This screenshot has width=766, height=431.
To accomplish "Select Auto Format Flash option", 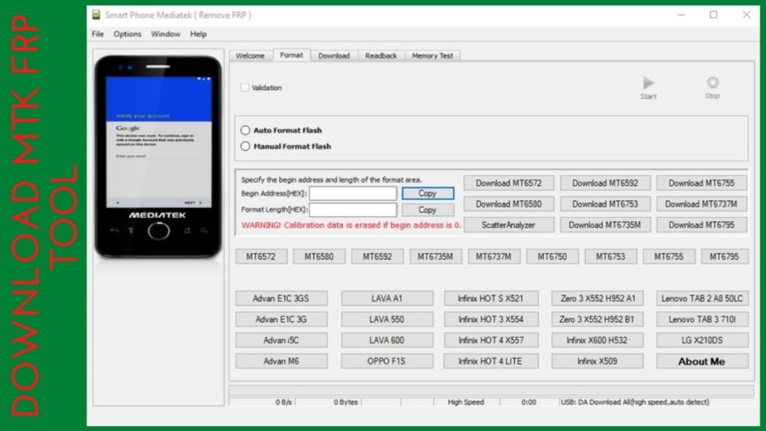I will coord(245,130).
